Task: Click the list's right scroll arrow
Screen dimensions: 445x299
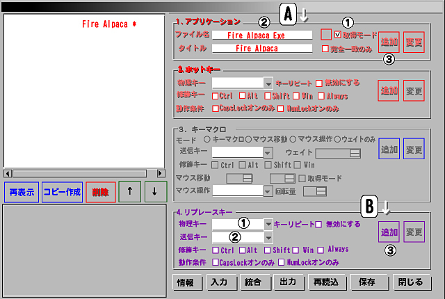Action: pyautogui.click(x=161, y=173)
